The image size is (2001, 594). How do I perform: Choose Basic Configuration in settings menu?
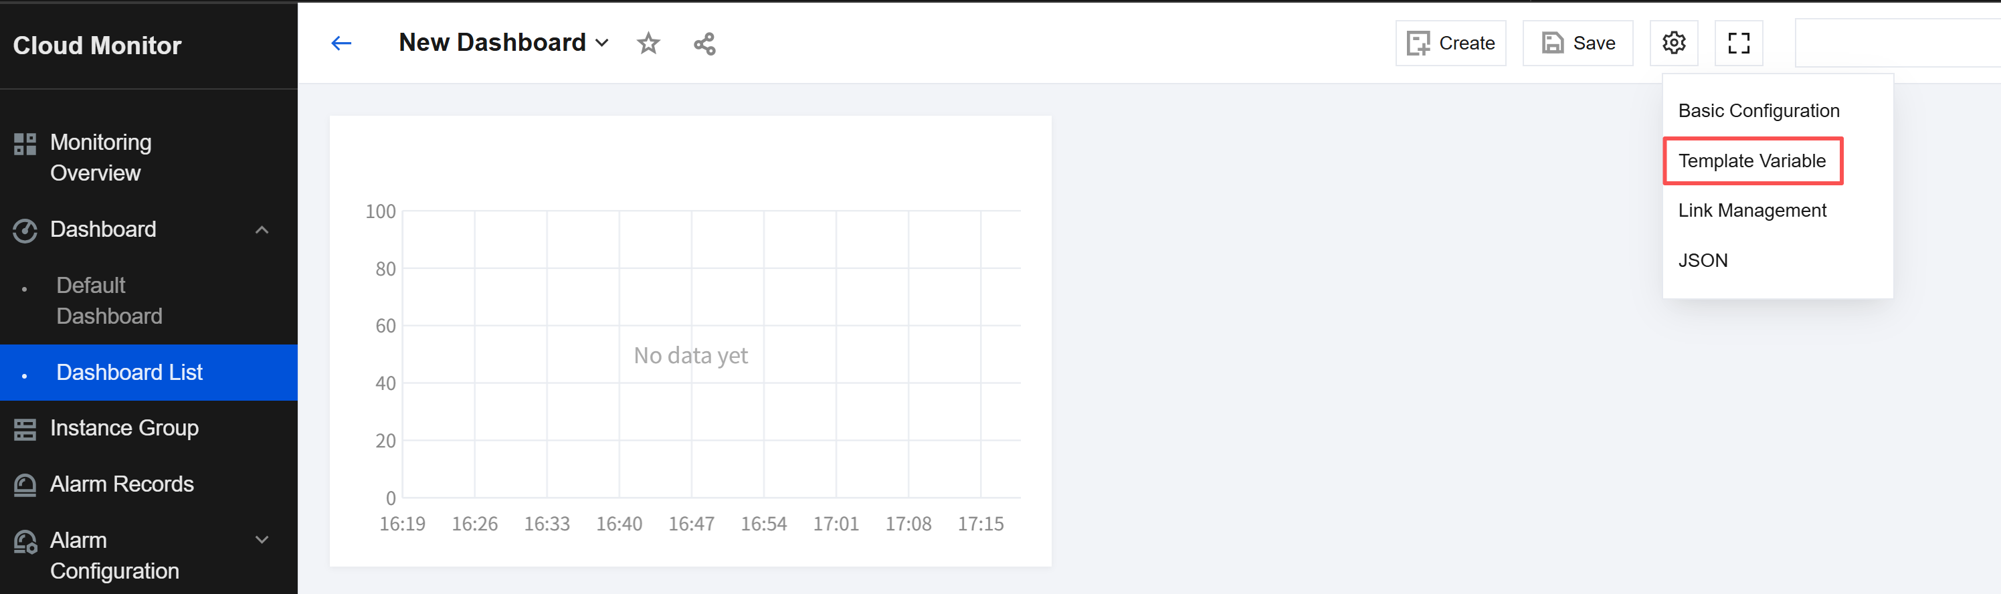tap(1759, 111)
